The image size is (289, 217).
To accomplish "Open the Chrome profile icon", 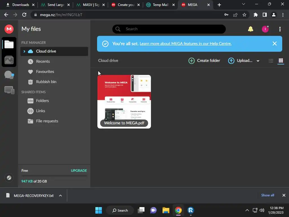I will pos(274,15).
